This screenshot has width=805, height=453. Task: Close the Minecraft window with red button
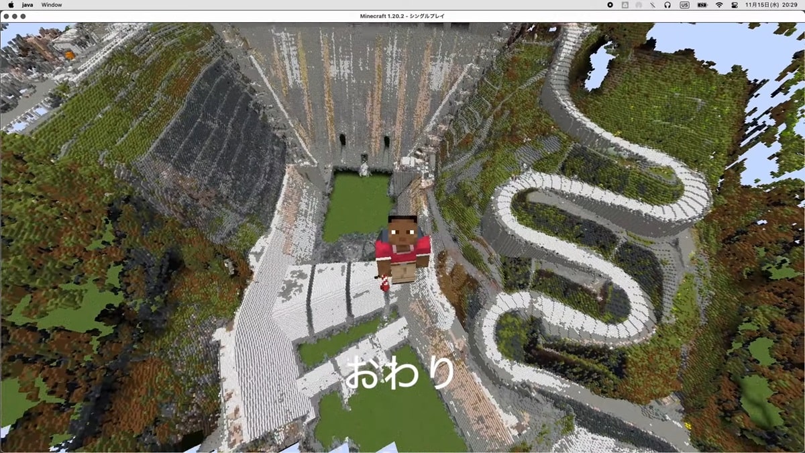7,16
